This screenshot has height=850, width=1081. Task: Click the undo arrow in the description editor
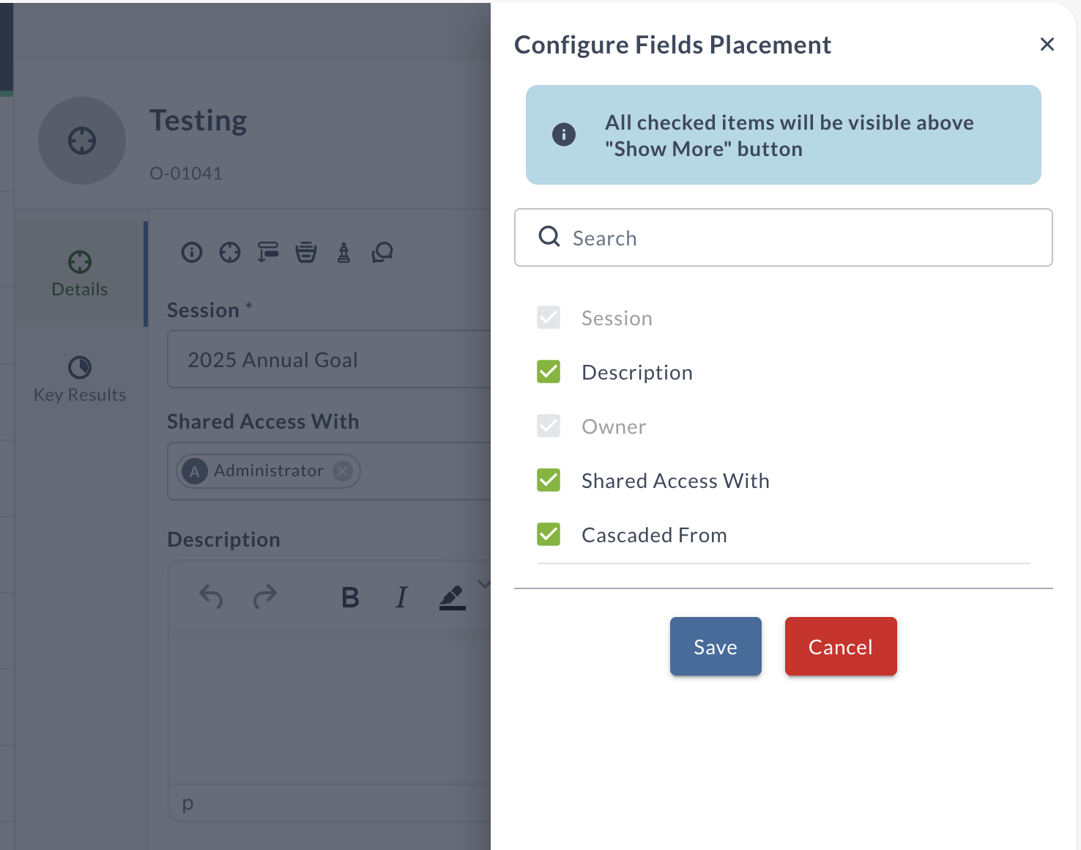click(x=211, y=597)
